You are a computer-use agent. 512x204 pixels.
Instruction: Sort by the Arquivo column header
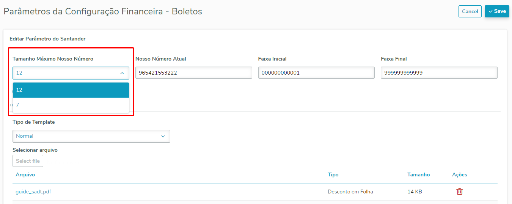(x=25, y=174)
